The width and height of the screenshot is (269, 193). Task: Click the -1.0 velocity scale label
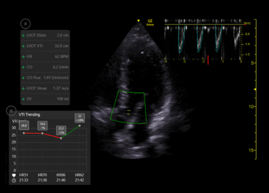tap(247, 44)
